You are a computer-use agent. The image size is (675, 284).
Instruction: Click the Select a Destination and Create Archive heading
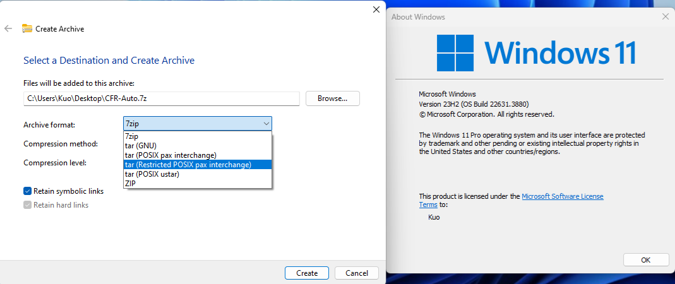(x=109, y=60)
